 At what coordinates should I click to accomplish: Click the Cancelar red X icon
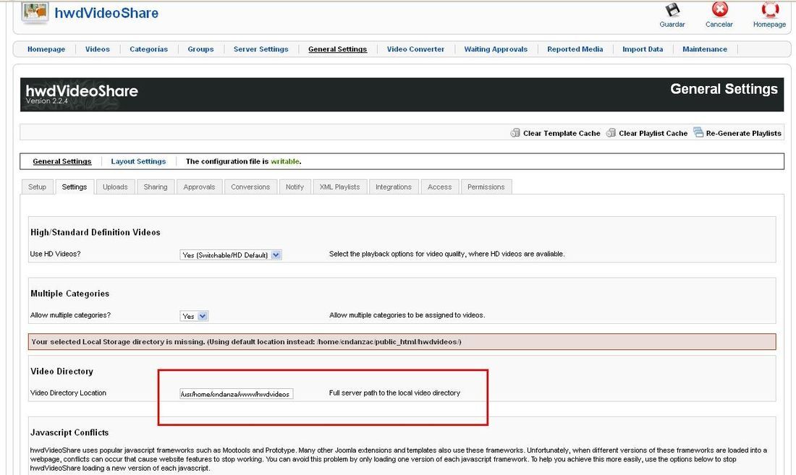click(x=719, y=9)
